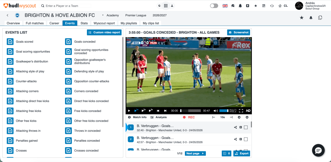This screenshot has height=162, width=331.
Task: Toggle HD video quality
Action: point(248,111)
